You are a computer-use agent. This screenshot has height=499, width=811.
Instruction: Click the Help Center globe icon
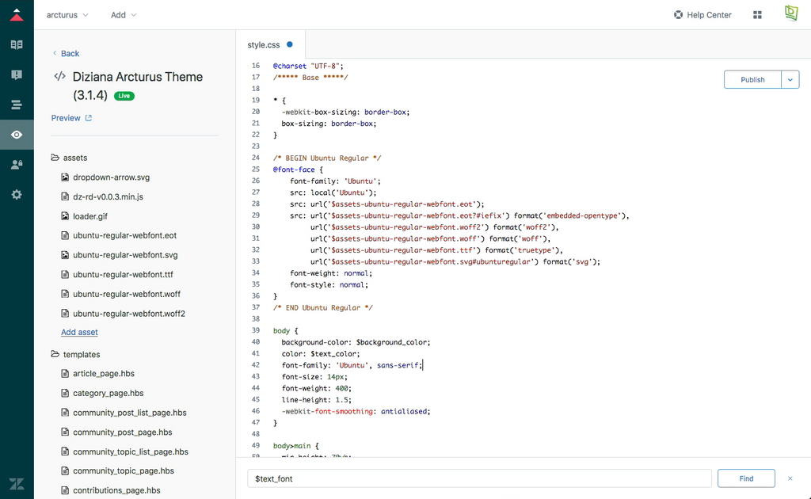tap(678, 14)
